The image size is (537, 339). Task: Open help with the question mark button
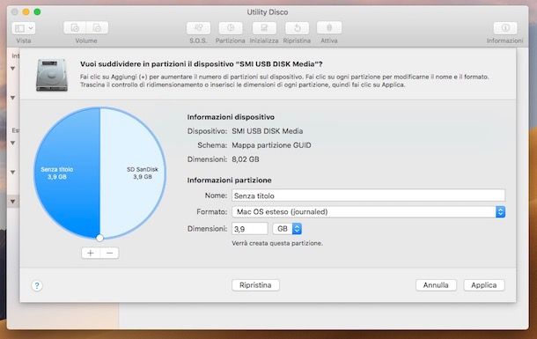click(37, 285)
